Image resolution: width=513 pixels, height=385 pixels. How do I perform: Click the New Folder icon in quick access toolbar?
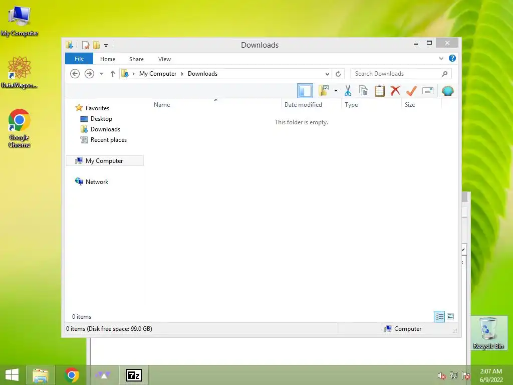[96, 45]
